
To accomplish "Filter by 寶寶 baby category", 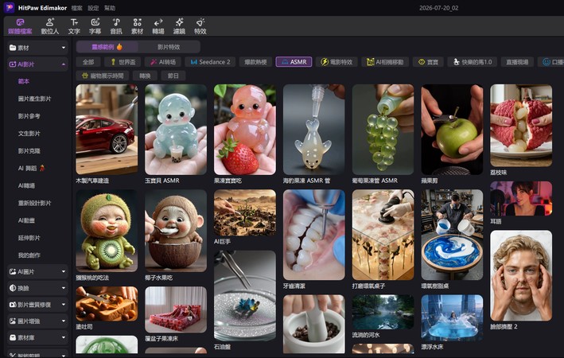I will coord(428,62).
